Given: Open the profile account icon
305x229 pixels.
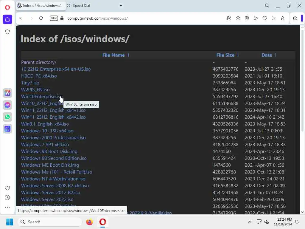Looking at the screenshot, I should (283, 18).
